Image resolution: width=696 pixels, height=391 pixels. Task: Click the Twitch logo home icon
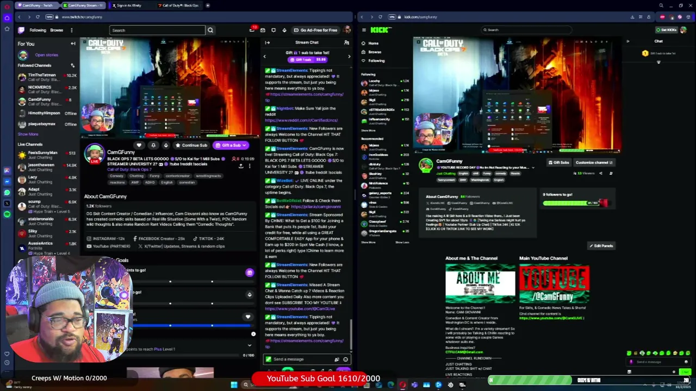click(21, 30)
